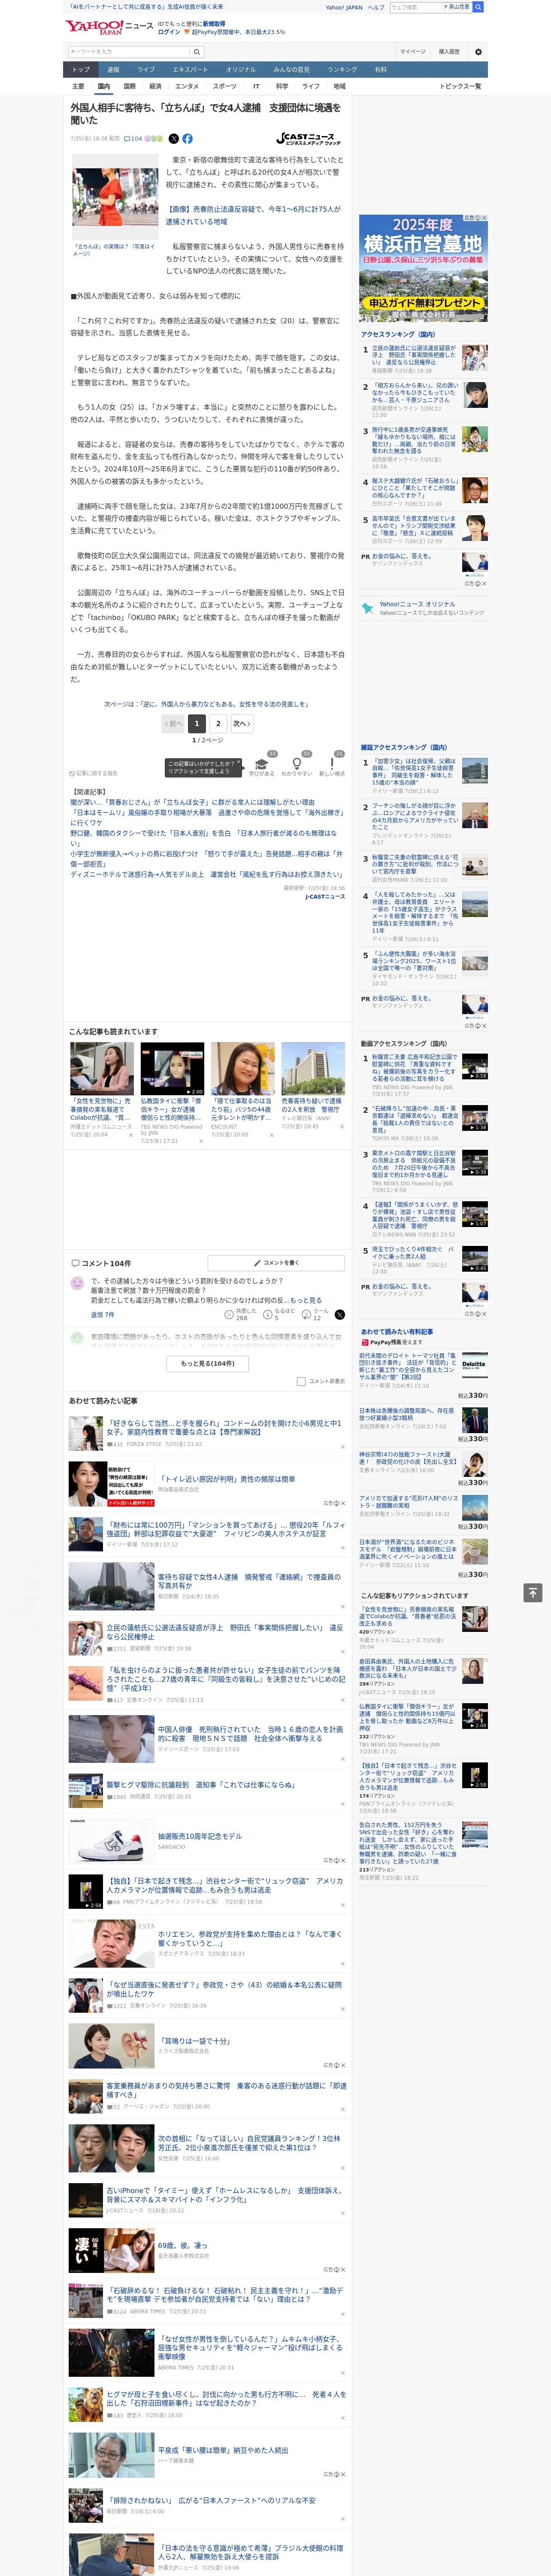Share article on Facebook

tap(187, 139)
